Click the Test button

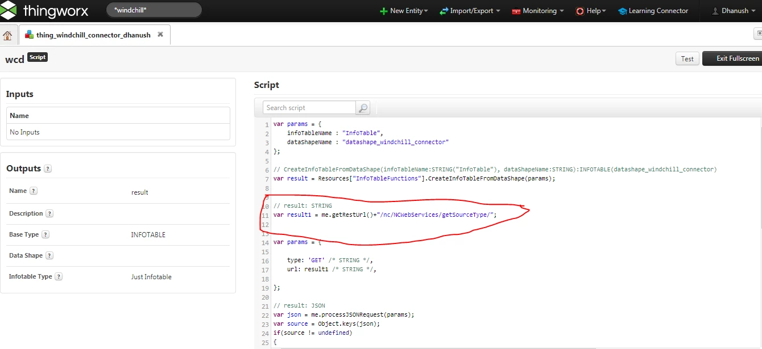688,58
